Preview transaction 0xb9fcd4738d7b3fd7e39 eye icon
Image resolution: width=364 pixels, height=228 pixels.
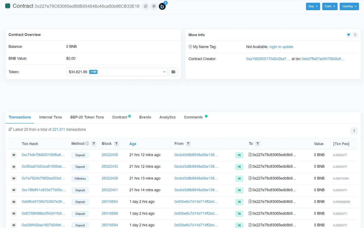(x=14, y=202)
